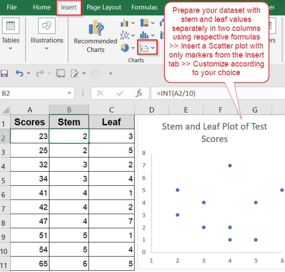Select the line chart icon

coord(124,35)
